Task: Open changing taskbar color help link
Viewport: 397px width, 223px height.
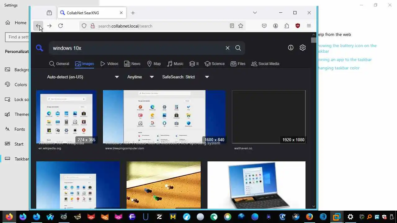Action: [x=338, y=68]
